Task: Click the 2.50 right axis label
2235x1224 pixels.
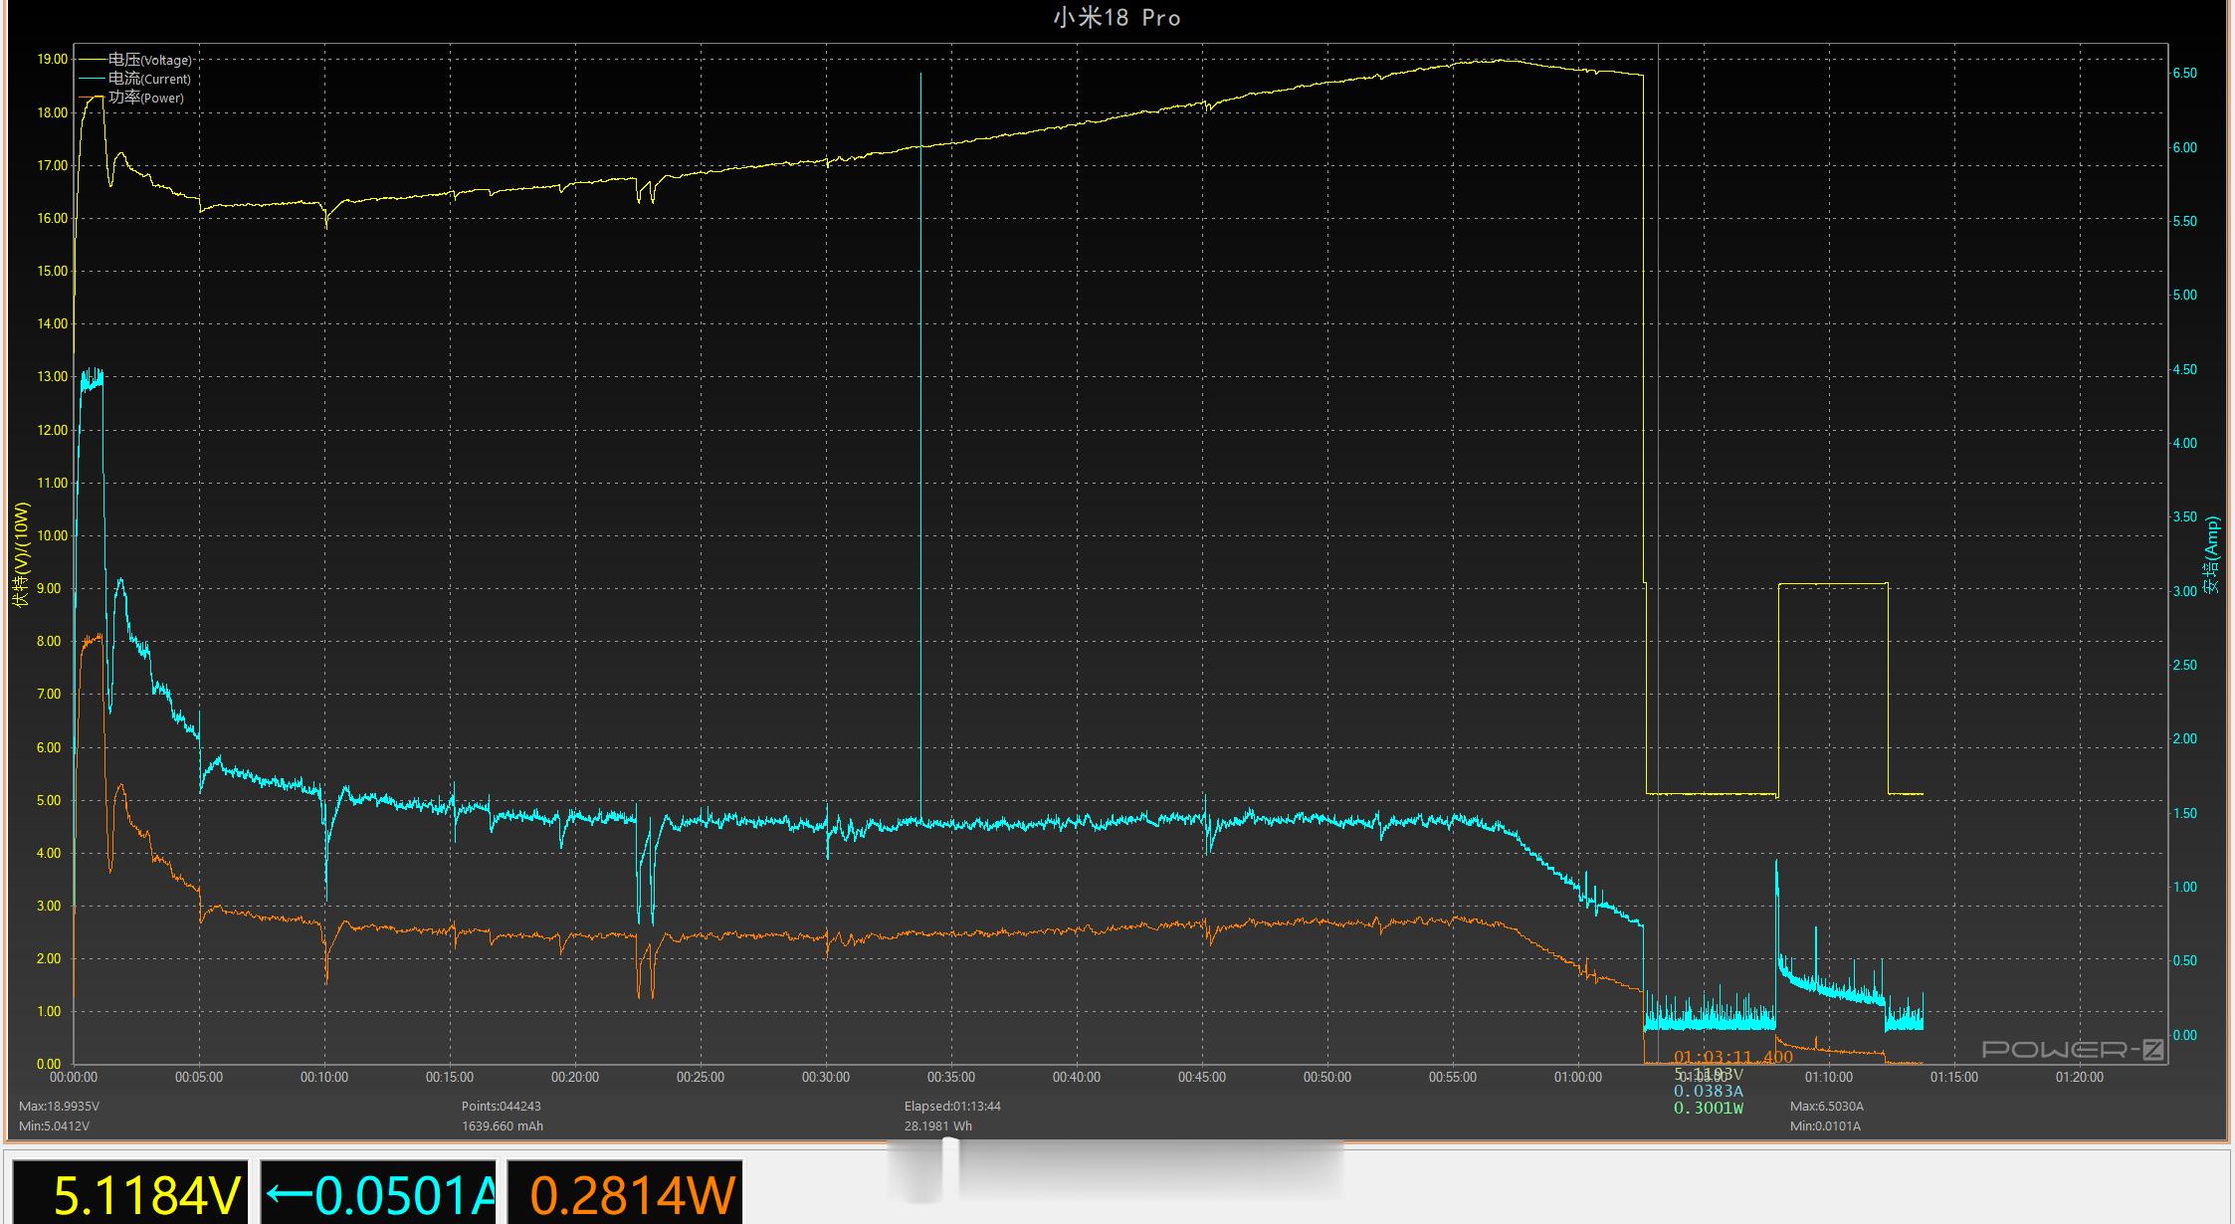Action: pos(2185,666)
